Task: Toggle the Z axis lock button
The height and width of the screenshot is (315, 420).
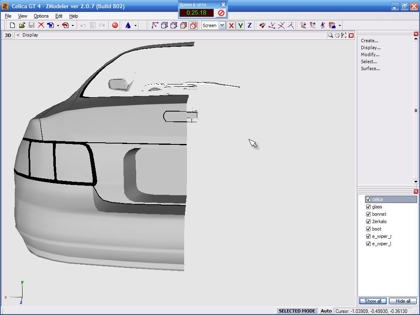Action: pyautogui.click(x=249, y=25)
